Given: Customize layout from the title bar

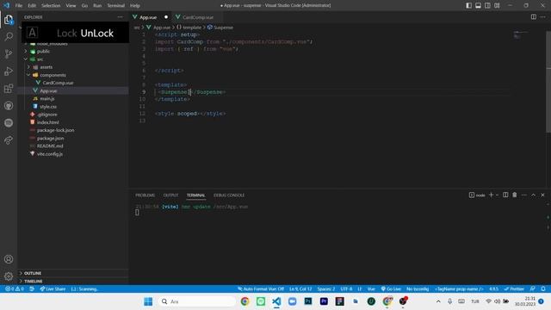Looking at the screenshot, I should 497,5.
